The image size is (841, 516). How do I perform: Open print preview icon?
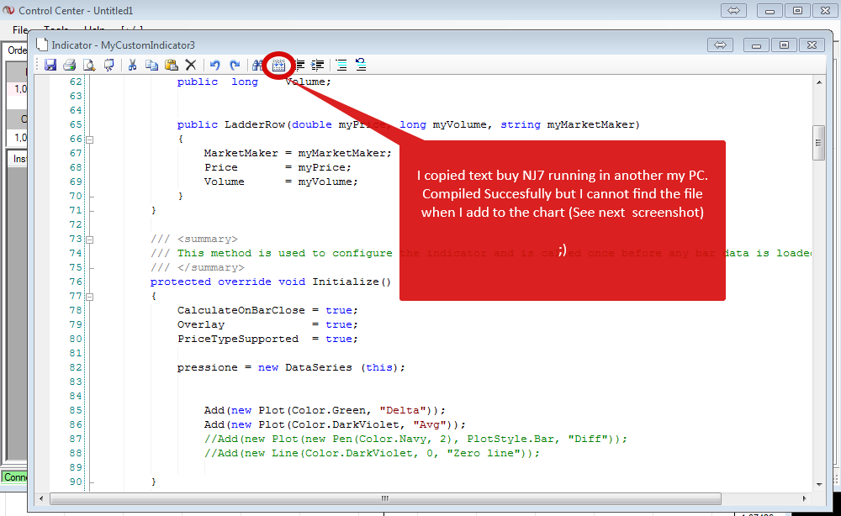pyautogui.click(x=89, y=66)
